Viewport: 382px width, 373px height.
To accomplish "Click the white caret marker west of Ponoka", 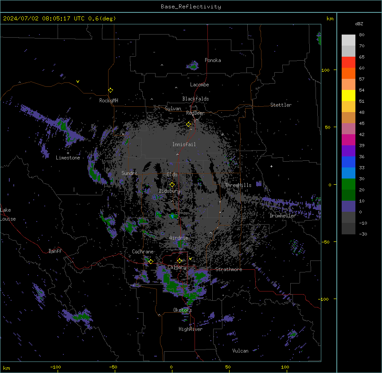I will click(x=162, y=65).
